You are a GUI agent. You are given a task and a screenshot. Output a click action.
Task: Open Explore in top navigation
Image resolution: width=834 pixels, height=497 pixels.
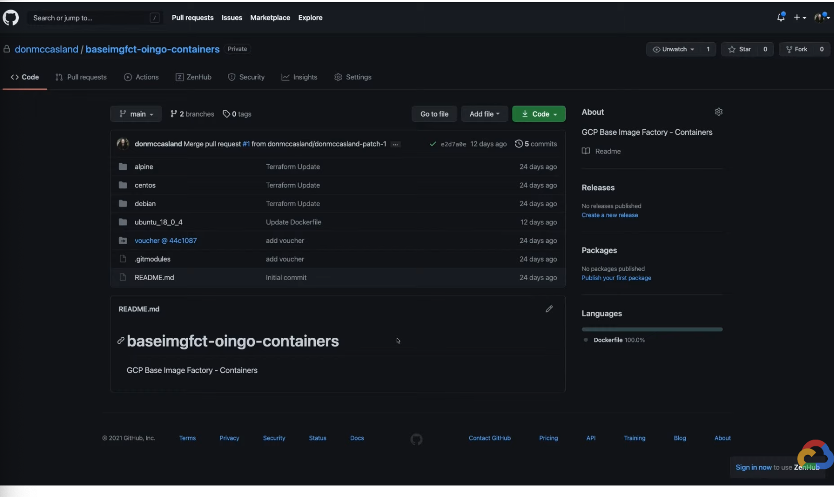click(x=310, y=18)
